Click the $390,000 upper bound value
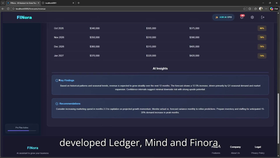280x158 pixels. (x=194, y=37)
